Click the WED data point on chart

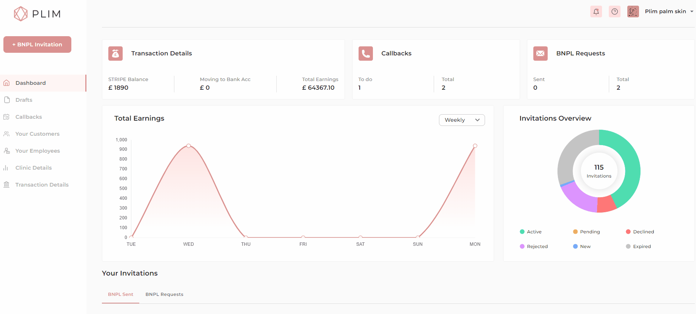tap(189, 146)
